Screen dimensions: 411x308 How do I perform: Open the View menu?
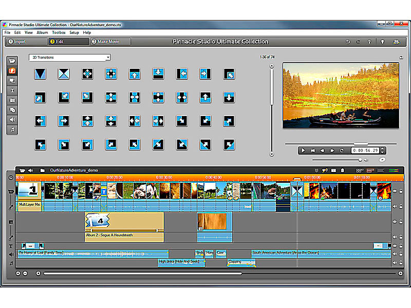point(29,32)
